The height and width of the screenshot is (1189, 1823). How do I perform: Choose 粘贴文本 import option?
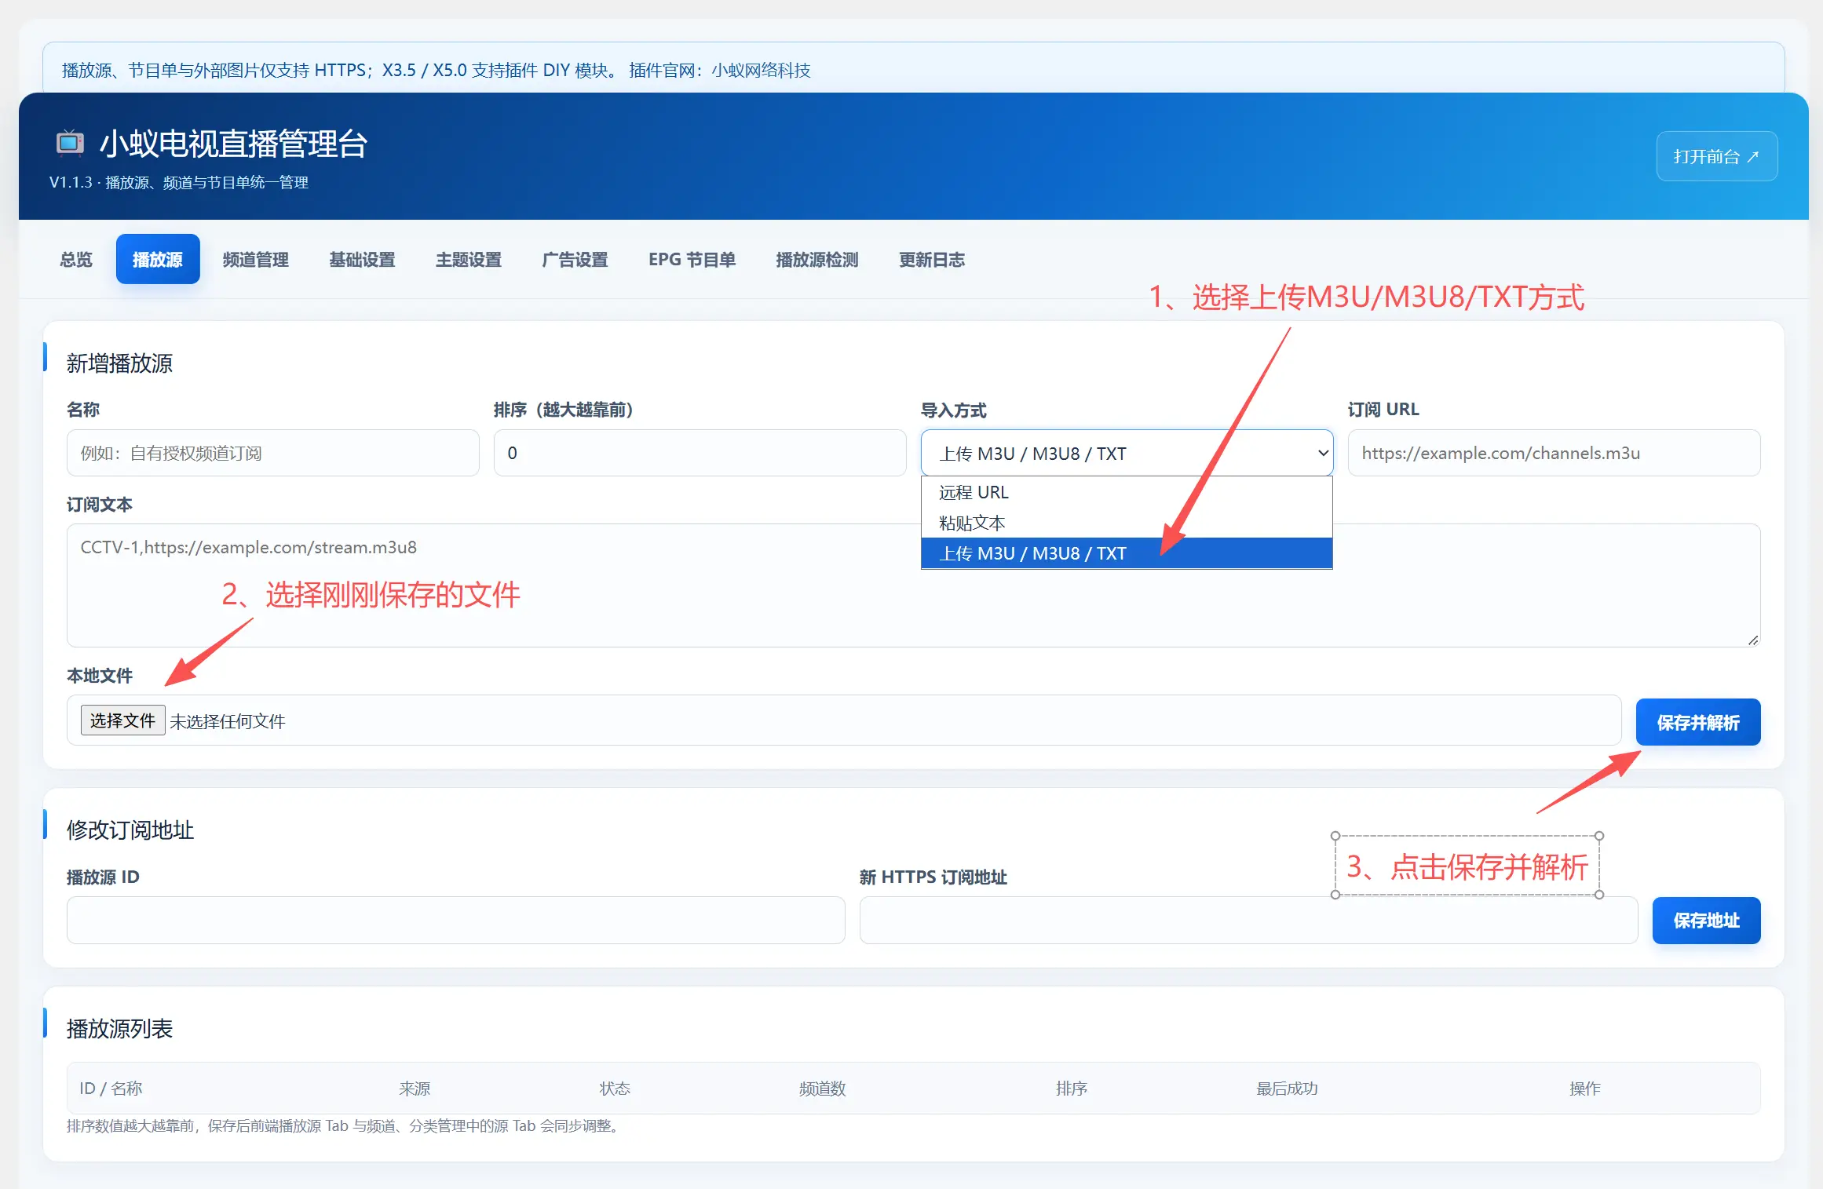click(1127, 523)
